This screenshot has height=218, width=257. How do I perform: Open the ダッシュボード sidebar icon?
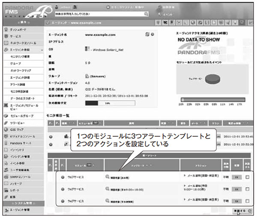tap(6, 29)
